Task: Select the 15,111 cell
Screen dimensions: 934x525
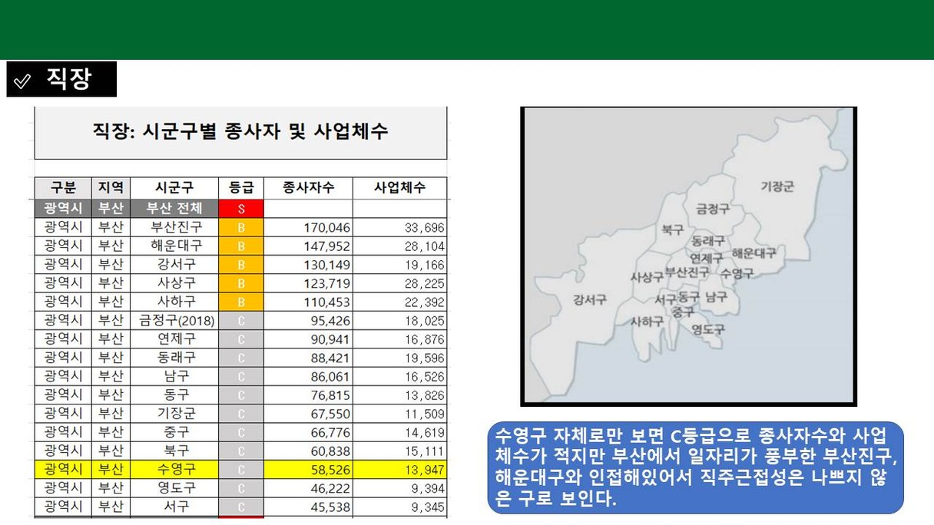Action: (399, 451)
